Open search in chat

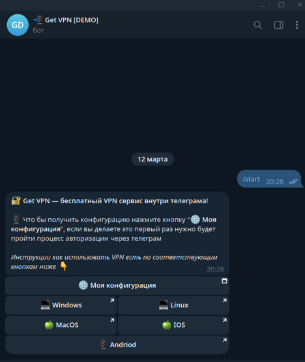coord(257,25)
